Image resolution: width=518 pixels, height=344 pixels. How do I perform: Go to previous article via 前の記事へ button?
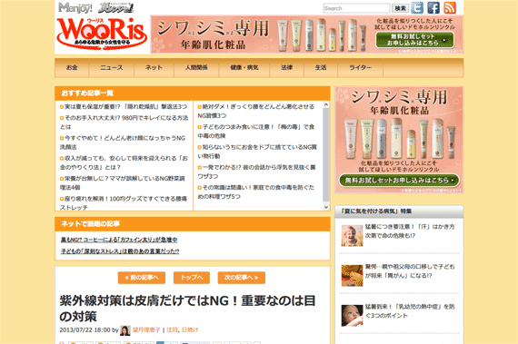pos(142,278)
